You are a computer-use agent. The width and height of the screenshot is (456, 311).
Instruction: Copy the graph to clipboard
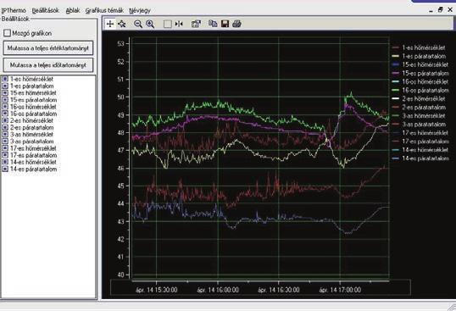click(x=213, y=24)
